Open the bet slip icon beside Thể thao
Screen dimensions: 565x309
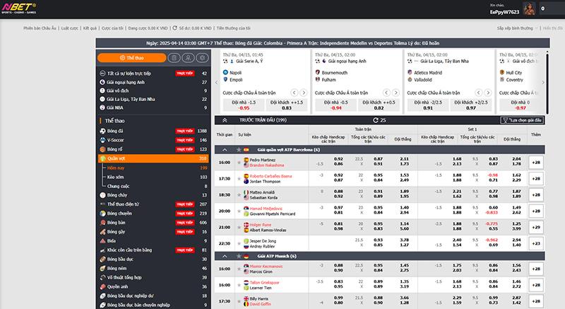click(x=174, y=58)
